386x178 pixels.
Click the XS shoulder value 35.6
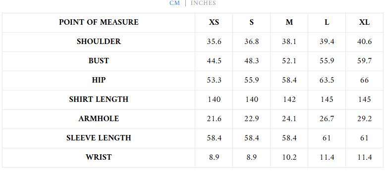214,42
